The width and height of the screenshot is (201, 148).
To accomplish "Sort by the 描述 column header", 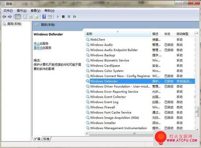I will [157, 34].
